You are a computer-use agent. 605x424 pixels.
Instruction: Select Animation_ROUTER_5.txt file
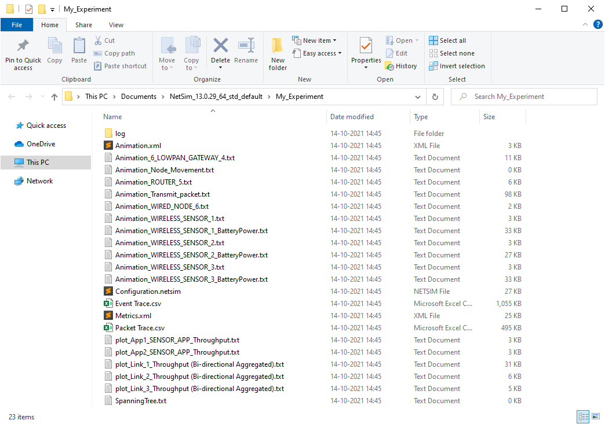pos(154,182)
